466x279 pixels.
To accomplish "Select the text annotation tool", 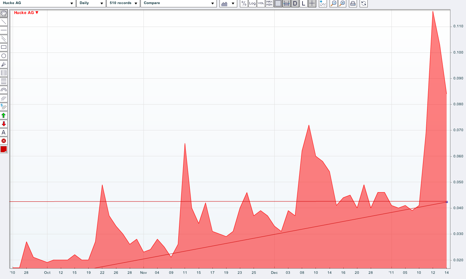I will (4, 132).
